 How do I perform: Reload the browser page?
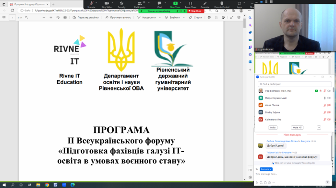pyautogui.click(x=12, y=10)
